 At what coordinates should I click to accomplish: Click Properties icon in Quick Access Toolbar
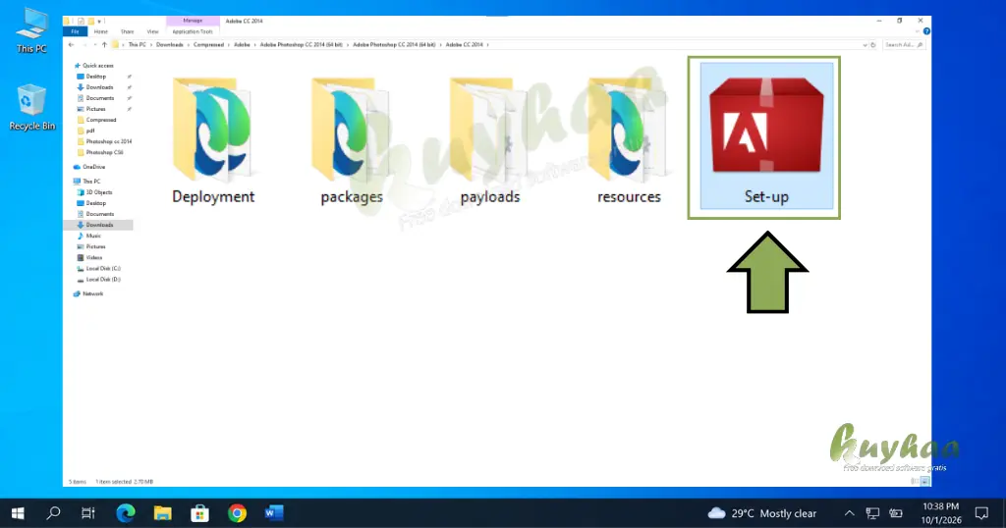(x=81, y=22)
